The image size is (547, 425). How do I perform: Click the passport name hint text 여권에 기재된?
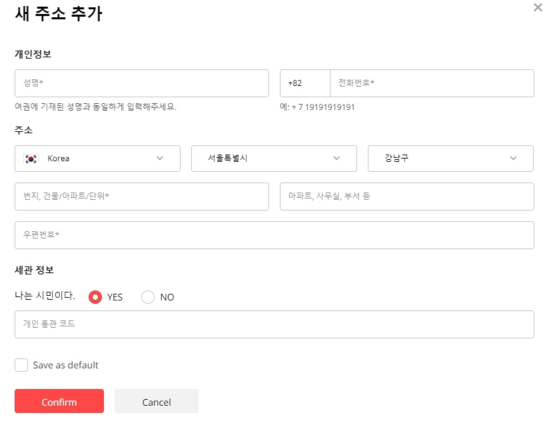coord(95,107)
